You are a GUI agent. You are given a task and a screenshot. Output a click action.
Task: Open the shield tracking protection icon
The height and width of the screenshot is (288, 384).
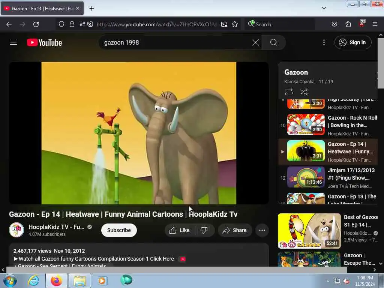pos(61,24)
